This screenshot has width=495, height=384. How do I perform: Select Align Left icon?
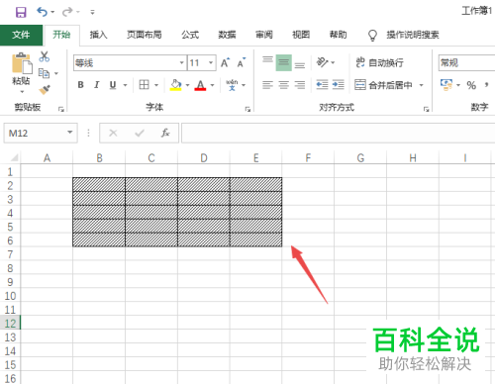(x=267, y=85)
